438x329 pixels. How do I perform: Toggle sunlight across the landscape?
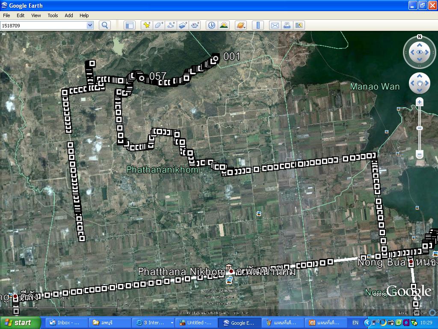point(224,25)
